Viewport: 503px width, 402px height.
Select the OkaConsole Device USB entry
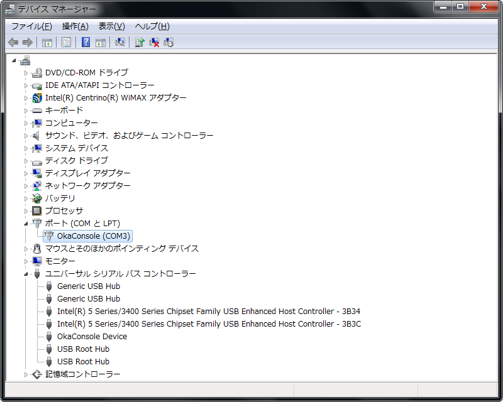92,336
